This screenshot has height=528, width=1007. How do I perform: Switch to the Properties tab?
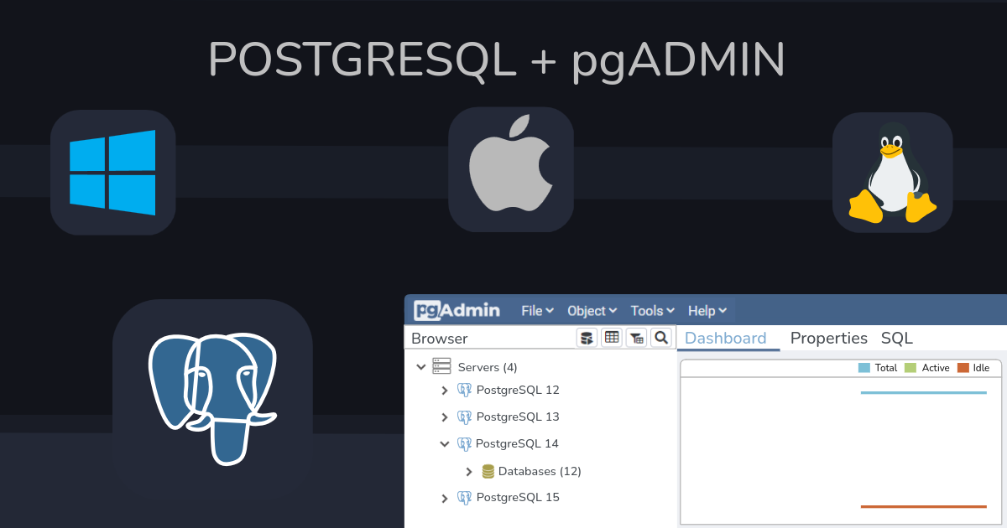829,338
